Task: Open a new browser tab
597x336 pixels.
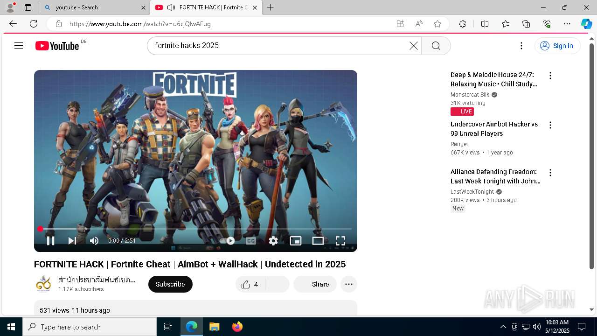Action: 271,7
